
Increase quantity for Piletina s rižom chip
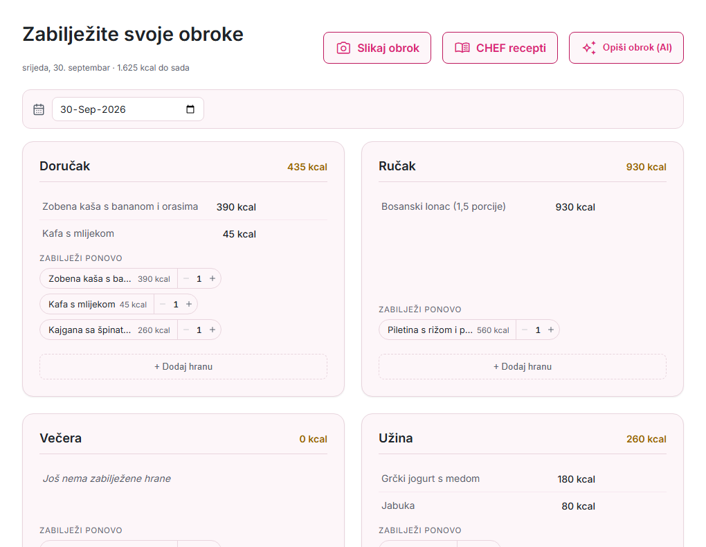pos(551,330)
